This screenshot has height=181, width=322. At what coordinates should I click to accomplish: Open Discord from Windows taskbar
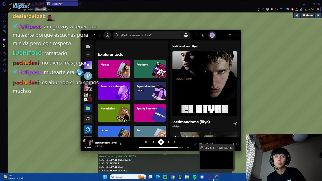click(x=202, y=177)
